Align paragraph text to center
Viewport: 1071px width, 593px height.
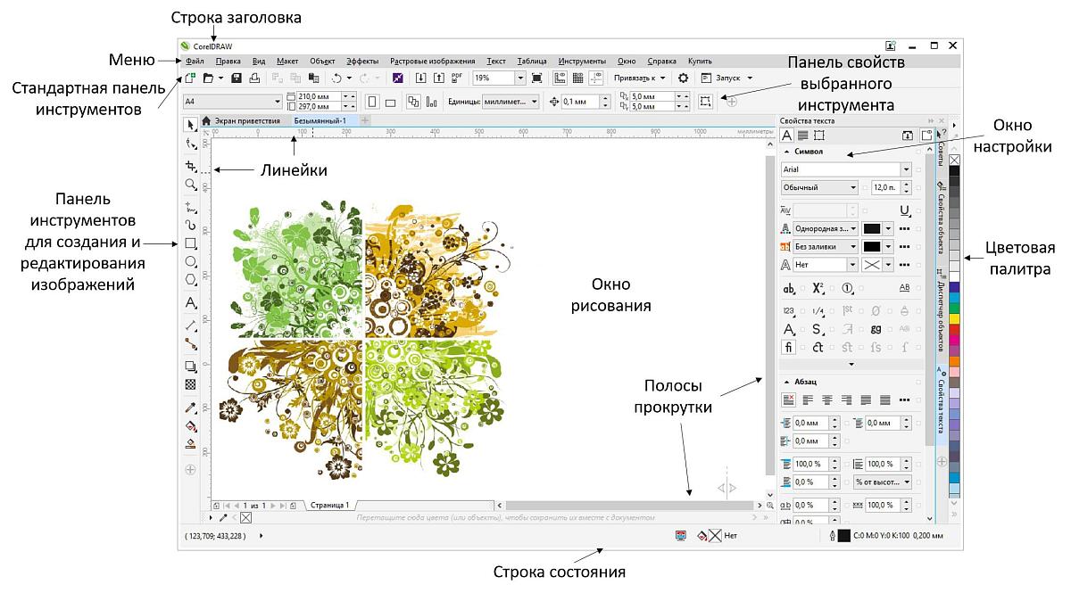[x=827, y=400]
